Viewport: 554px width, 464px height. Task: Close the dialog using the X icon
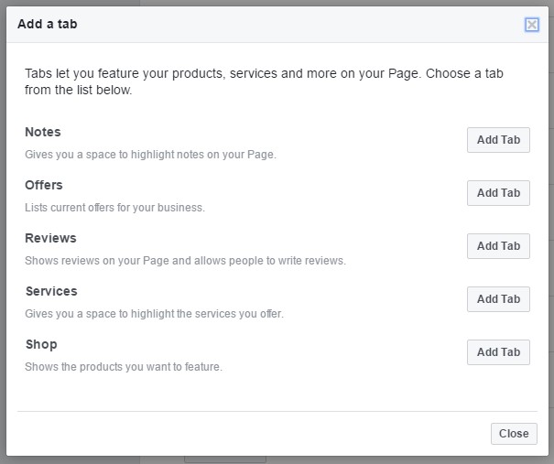[x=532, y=25]
